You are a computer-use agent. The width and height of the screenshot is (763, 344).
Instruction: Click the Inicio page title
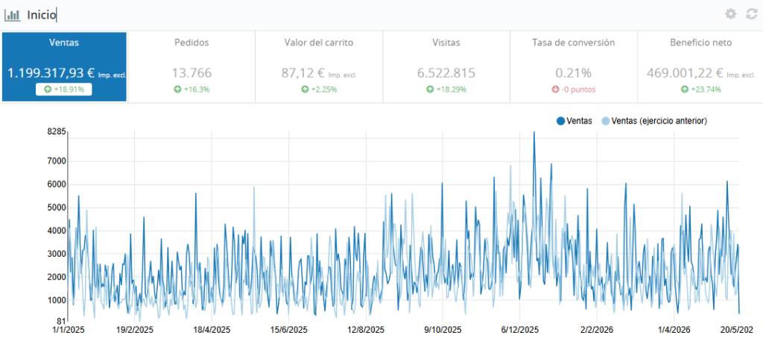pos(42,15)
